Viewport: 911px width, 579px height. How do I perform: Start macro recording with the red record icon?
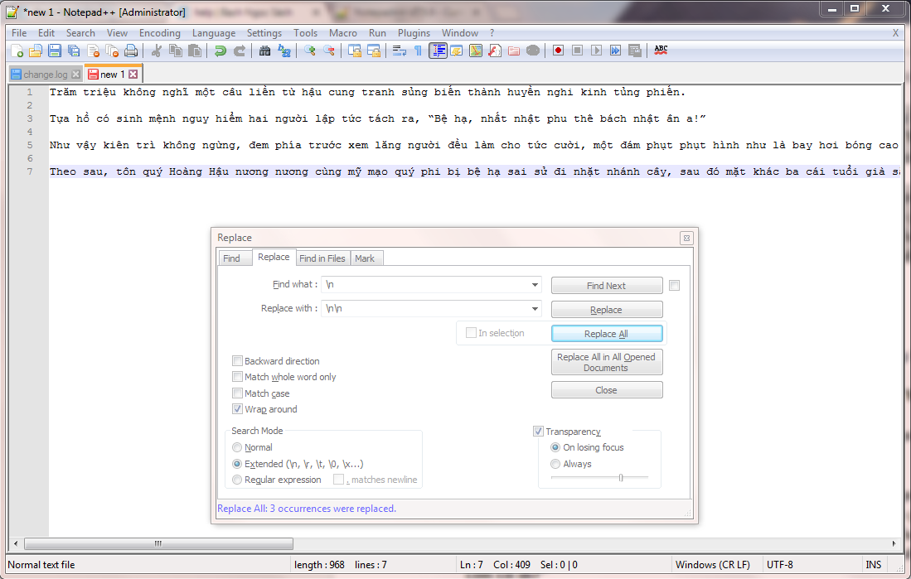[x=558, y=51]
